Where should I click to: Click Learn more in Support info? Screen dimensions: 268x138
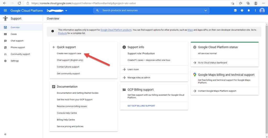(133, 69)
